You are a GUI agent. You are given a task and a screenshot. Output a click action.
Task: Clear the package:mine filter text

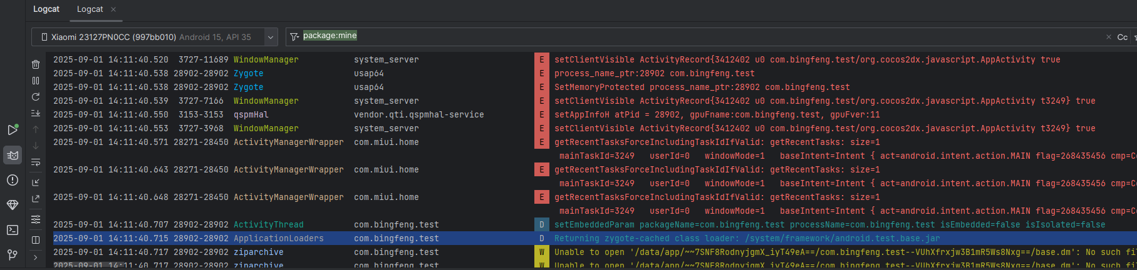click(1108, 37)
